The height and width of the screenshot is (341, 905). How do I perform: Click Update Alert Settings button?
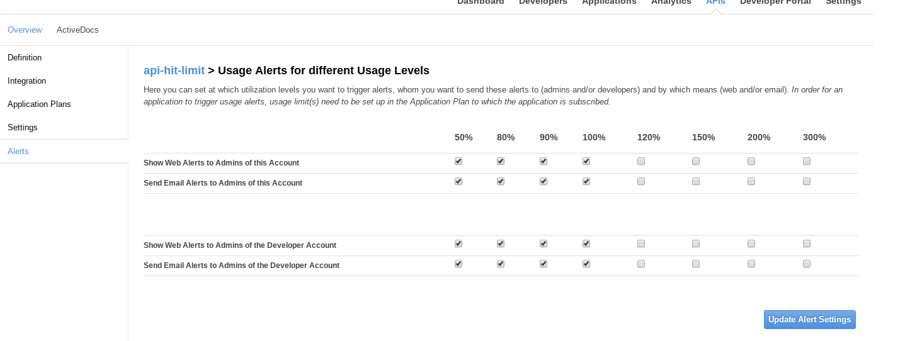(x=809, y=320)
